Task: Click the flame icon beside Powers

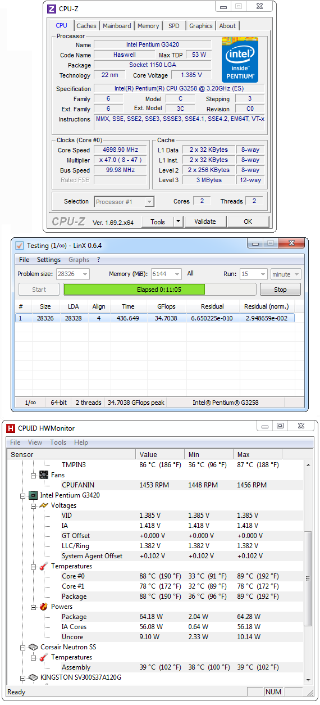Action: click(44, 607)
